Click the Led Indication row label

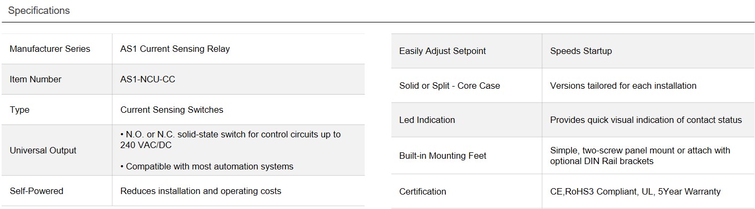pyautogui.click(x=427, y=120)
